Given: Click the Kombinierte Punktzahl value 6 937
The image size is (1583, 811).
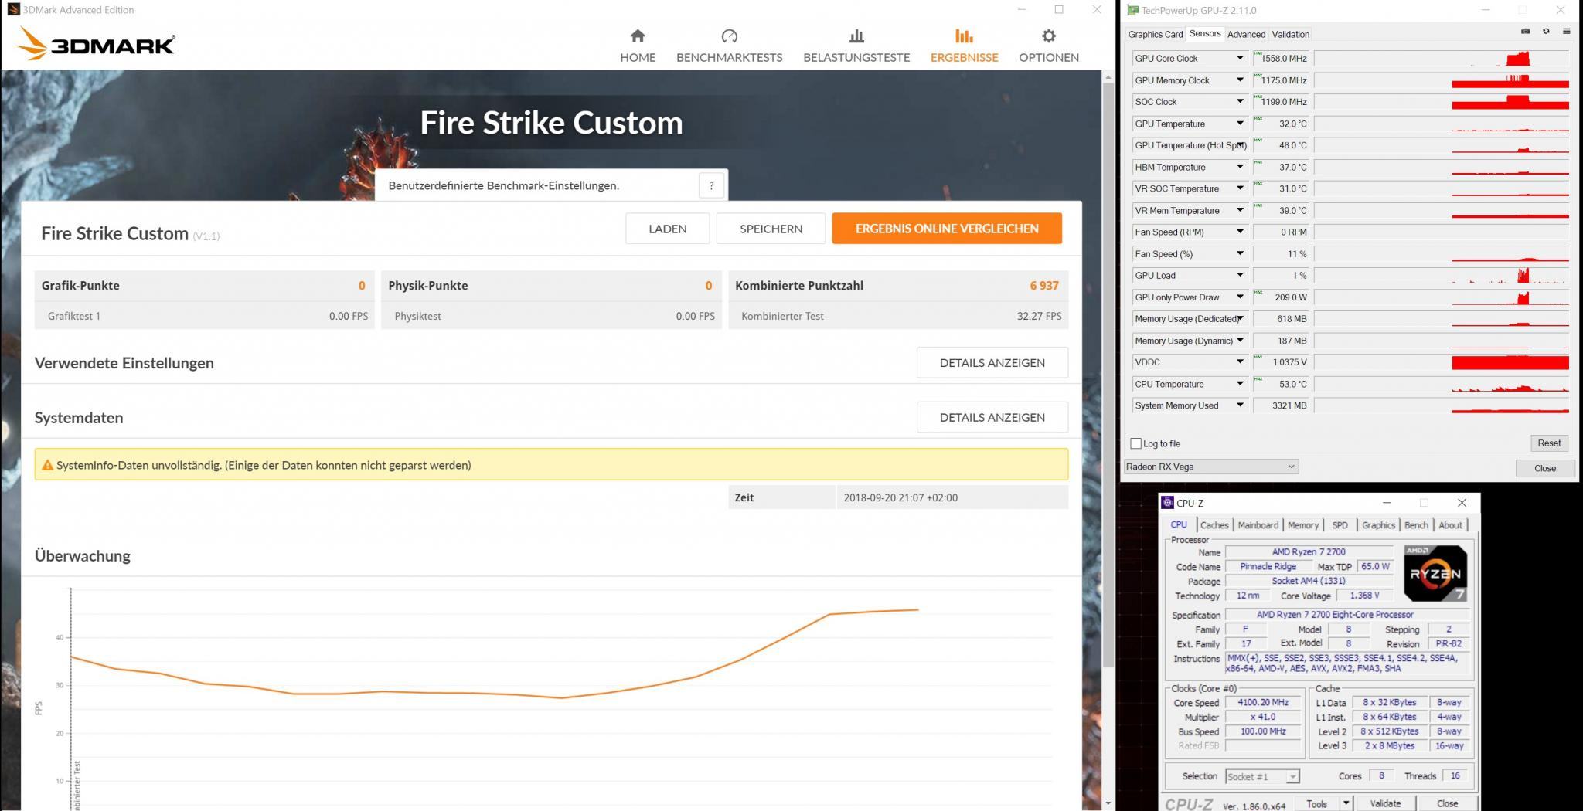Looking at the screenshot, I should pyautogui.click(x=1043, y=286).
